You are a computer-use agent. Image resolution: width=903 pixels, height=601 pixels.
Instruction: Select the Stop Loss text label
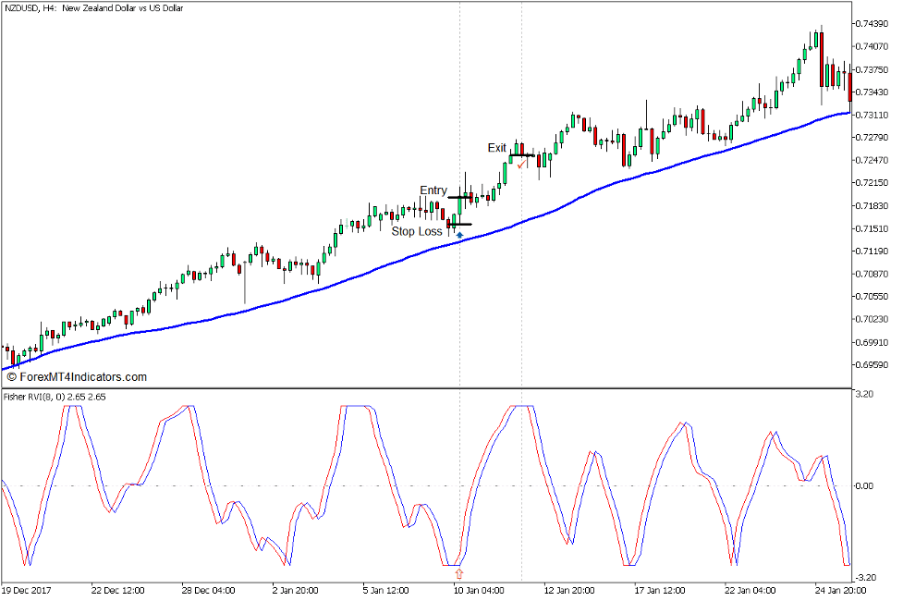point(417,231)
